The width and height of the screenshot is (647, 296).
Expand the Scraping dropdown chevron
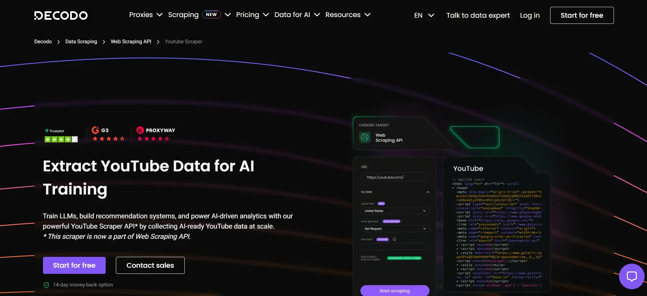(x=228, y=15)
